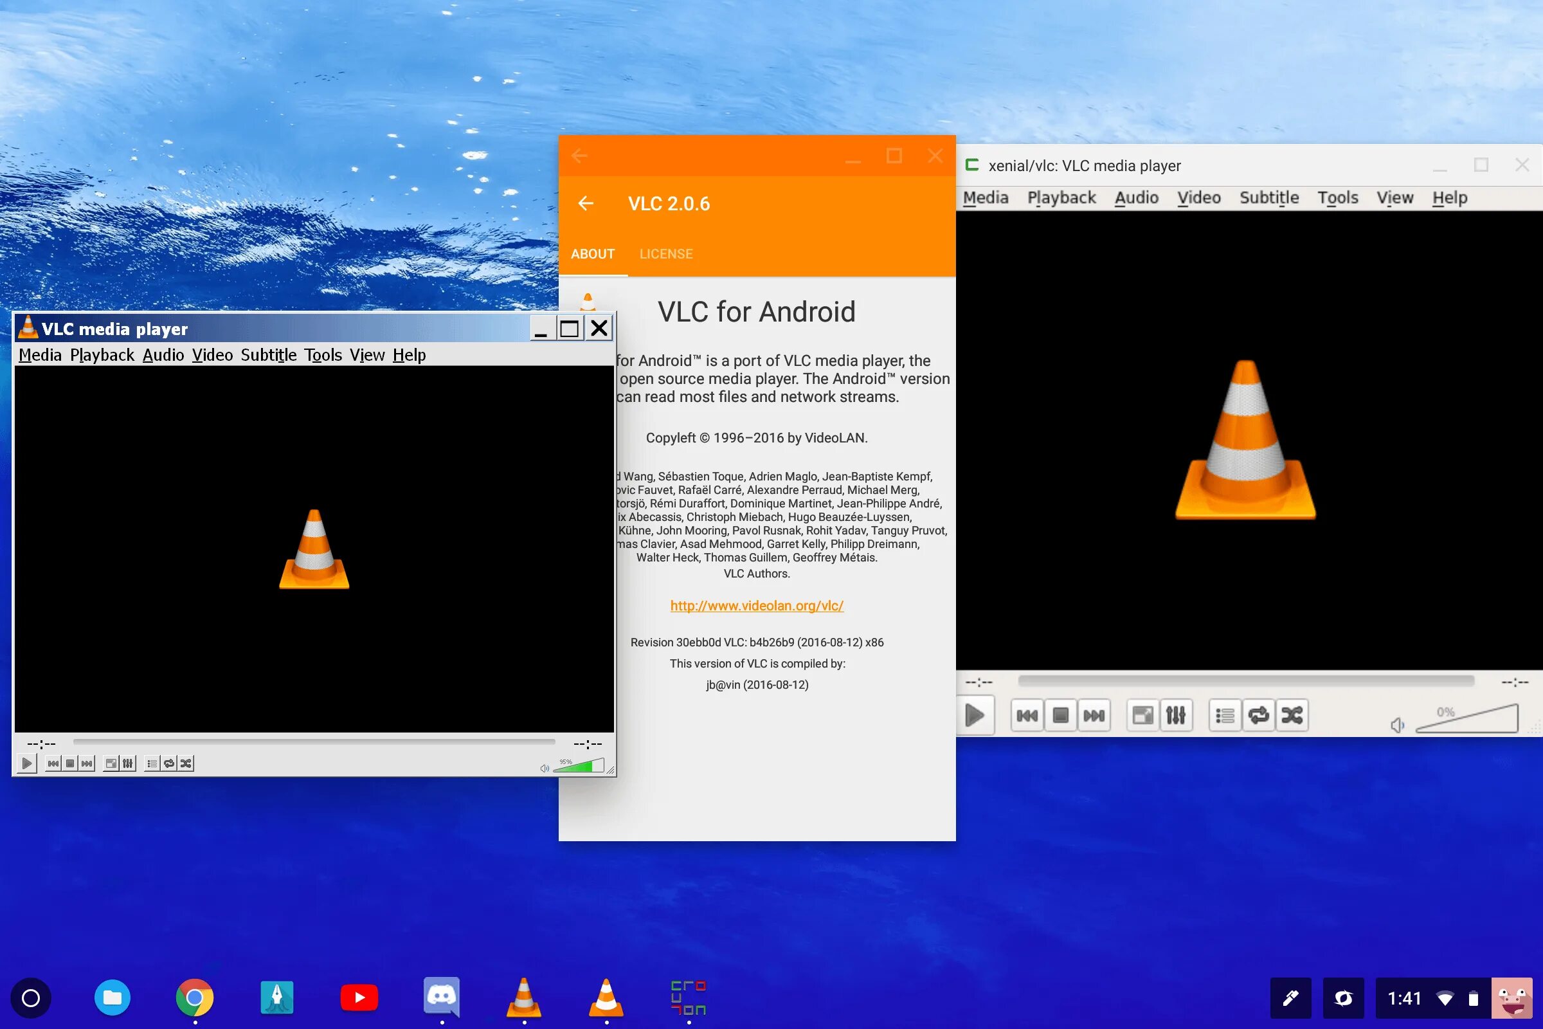Open Help menu in small VLC window
This screenshot has width=1543, height=1029.
click(x=410, y=355)
